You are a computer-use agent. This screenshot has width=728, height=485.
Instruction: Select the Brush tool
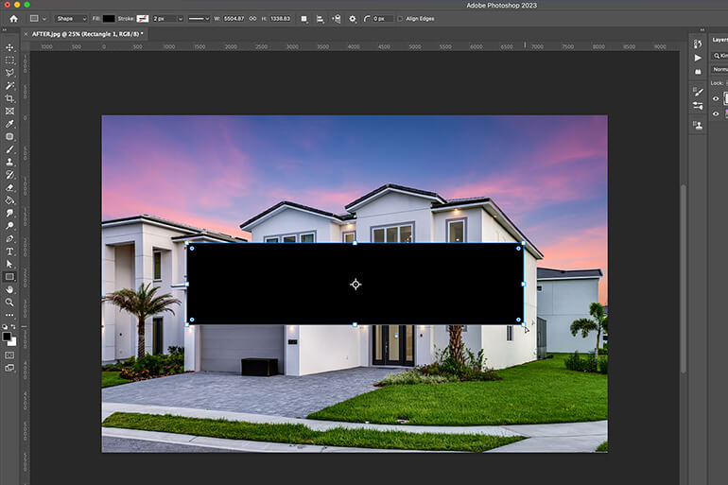[9, 149]
